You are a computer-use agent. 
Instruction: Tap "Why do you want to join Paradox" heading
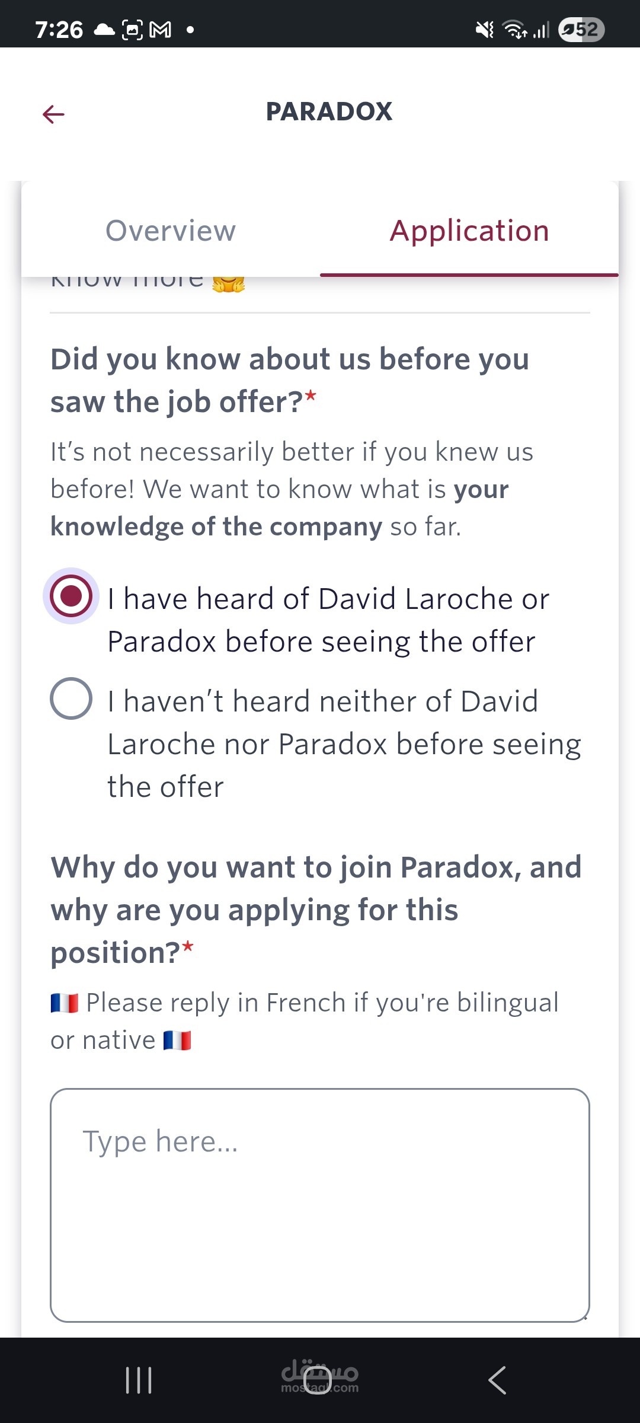[315, 910]
